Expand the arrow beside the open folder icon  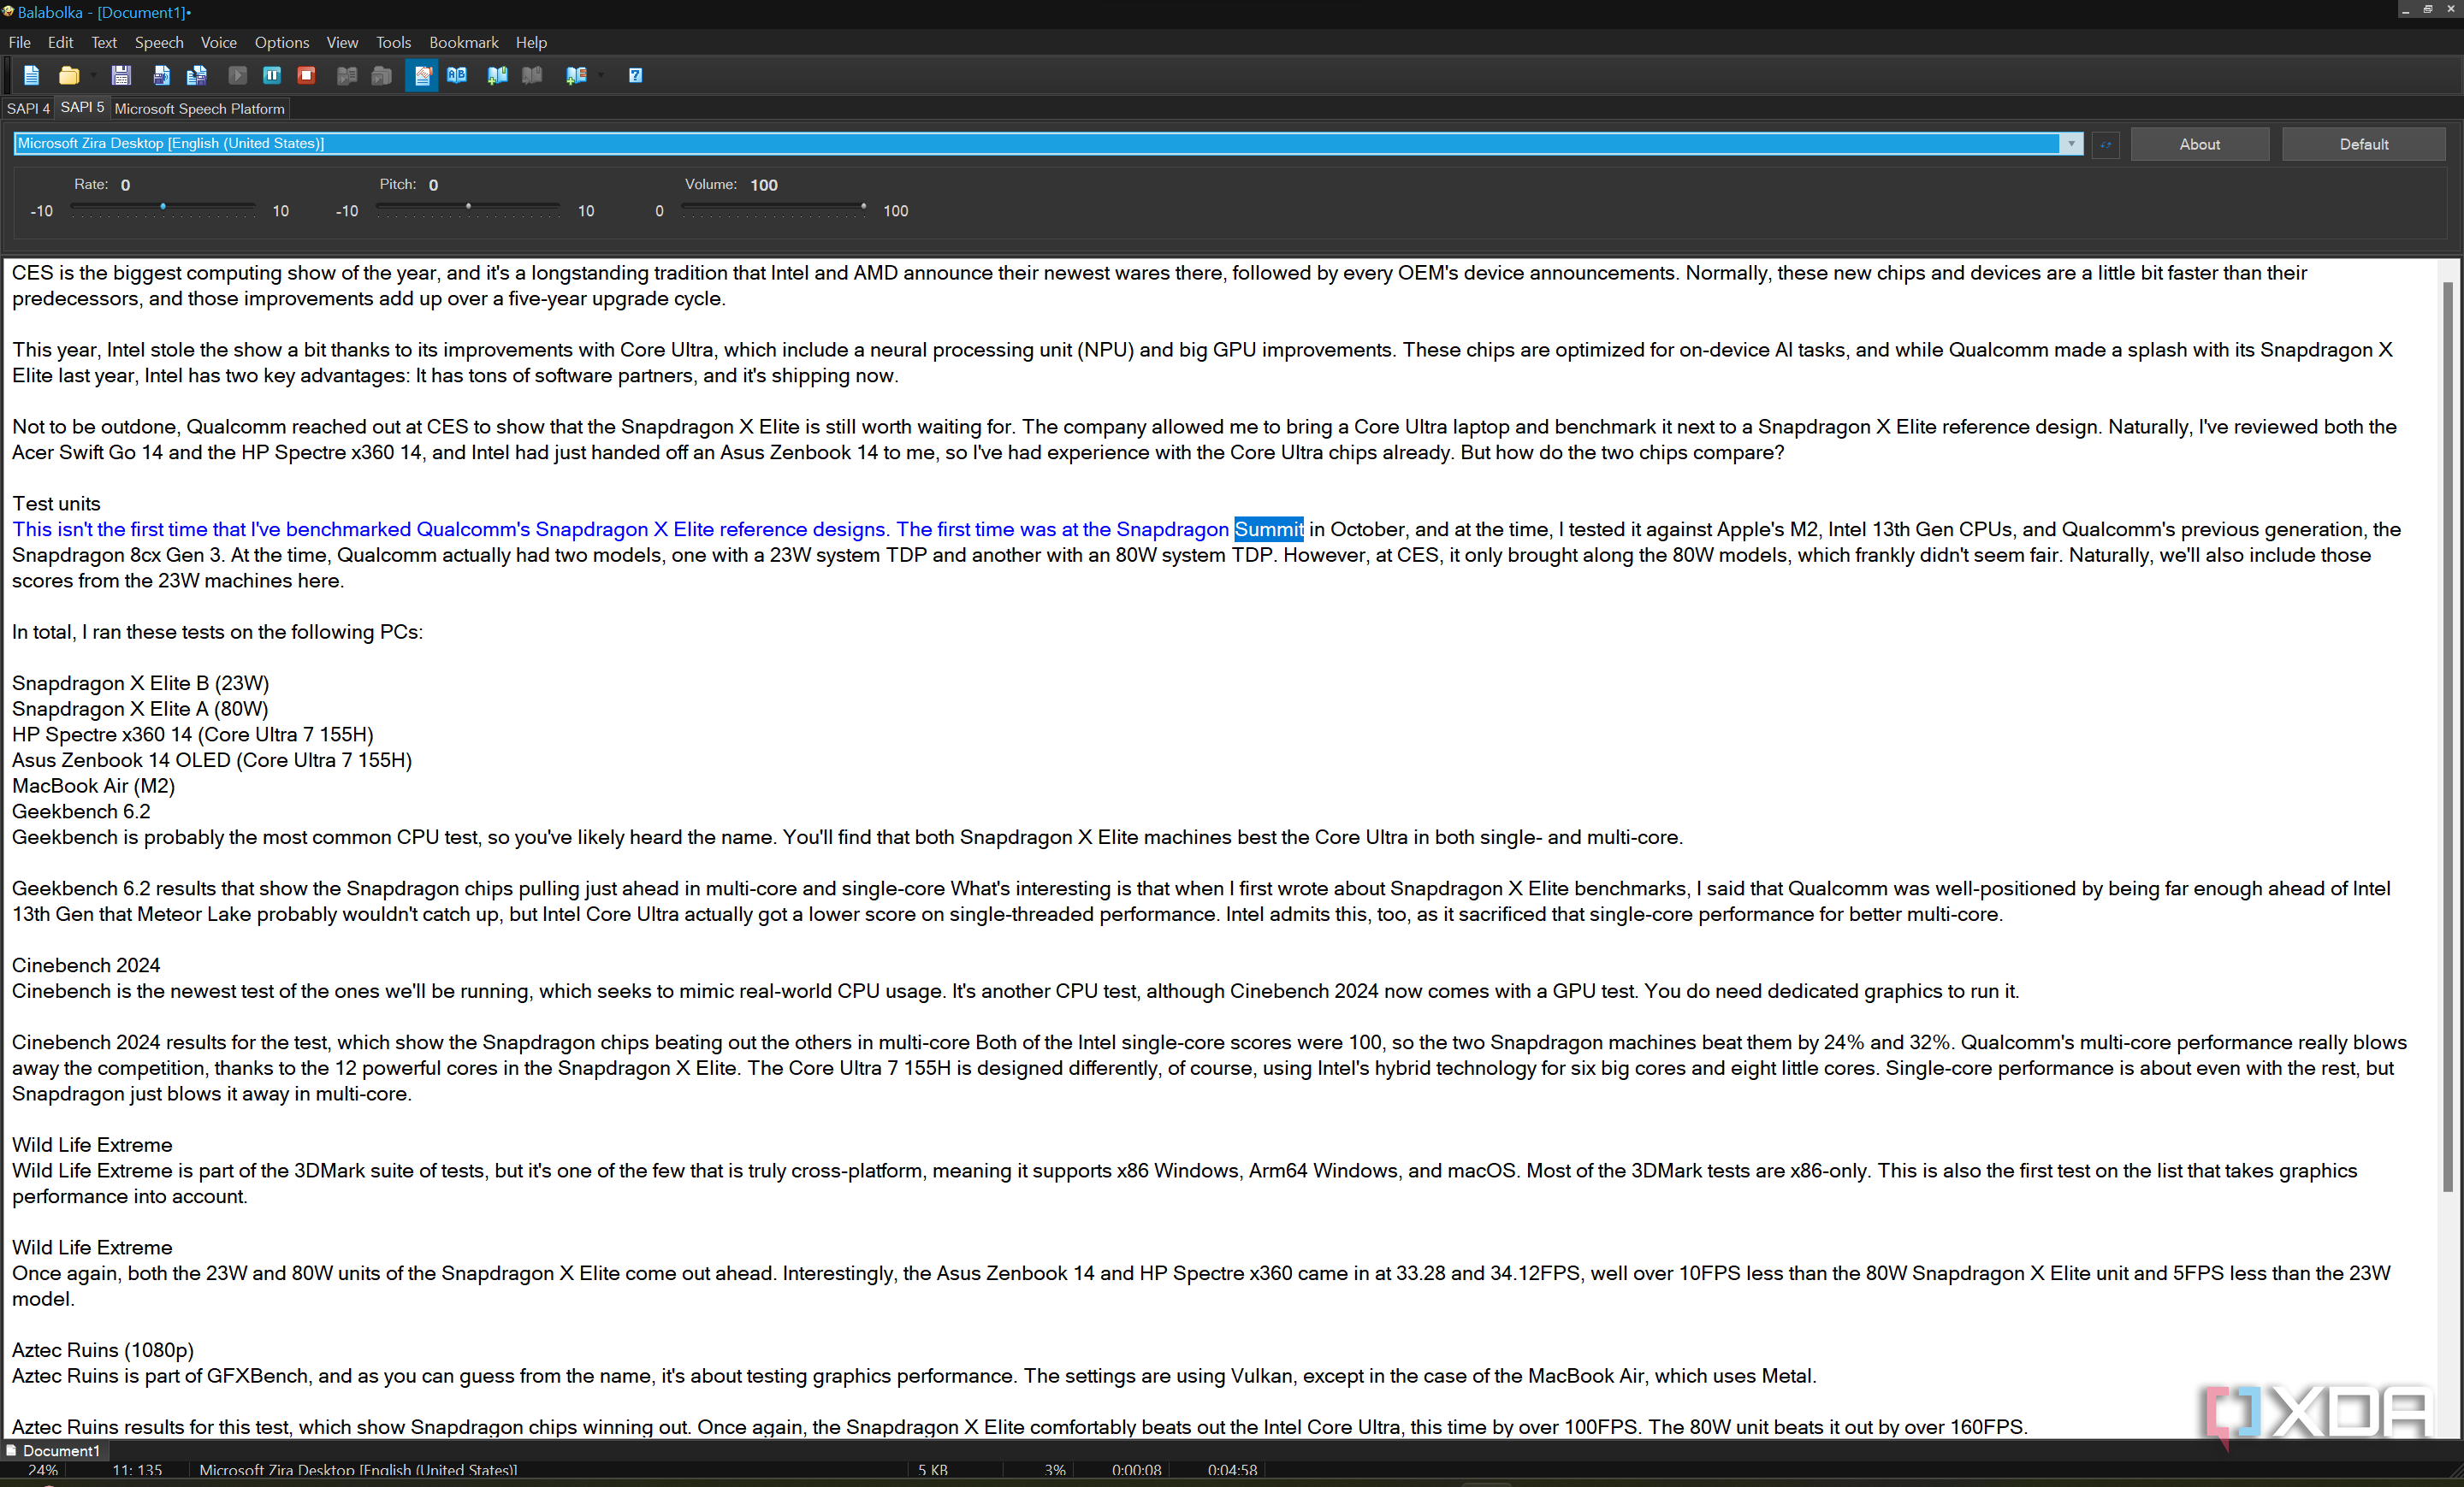(x=93, y=75)
